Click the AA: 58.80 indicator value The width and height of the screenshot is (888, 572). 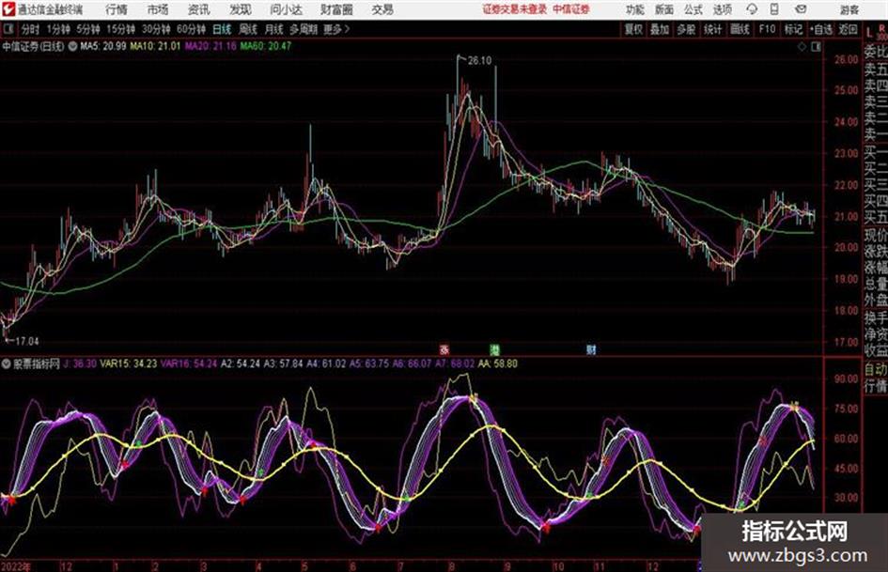pos(497,363)
